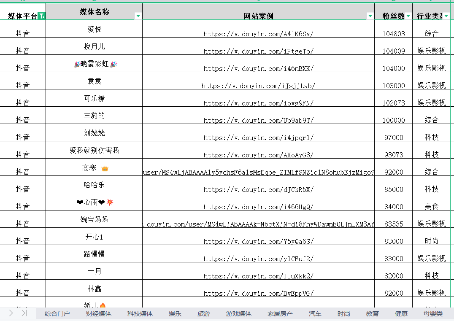Screen dimensions: 454x321
Task: Switch to the 旅游 sheet tab
Action: click(x=203, y=313)
